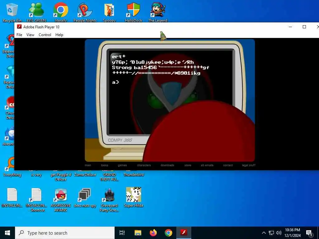Open the downloads link
This screenshot has height=239, width=319.
click(167, 165)
